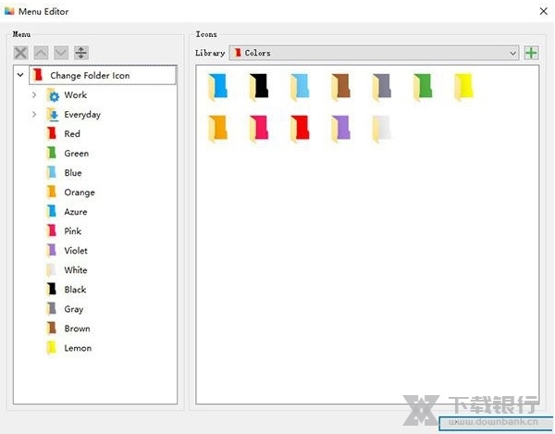The width and height of the screenshot is (555, 434).
Task: Select the Red menu item
Action: (x=71, y=134)
